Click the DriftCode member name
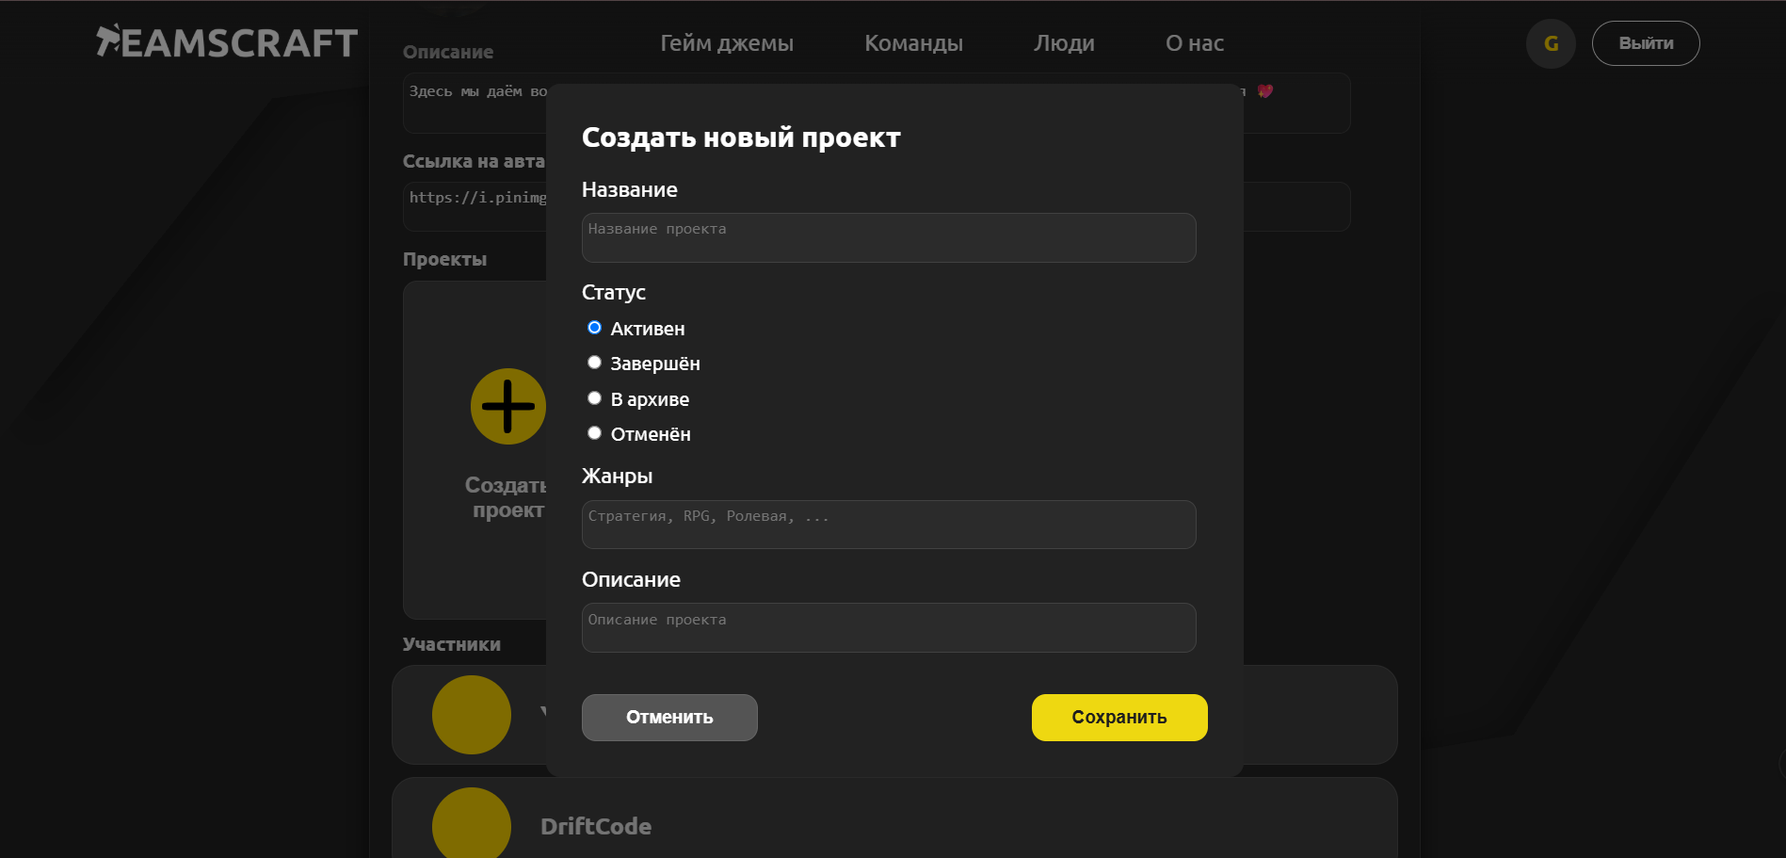The height and width of the screenshot is (858, 1786). pos(596,826)
